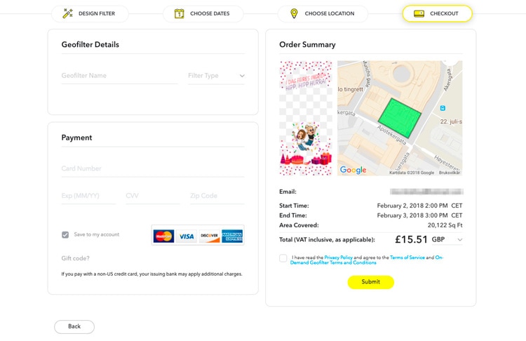Click the Card Number field
526x341 pixels.
153,168
